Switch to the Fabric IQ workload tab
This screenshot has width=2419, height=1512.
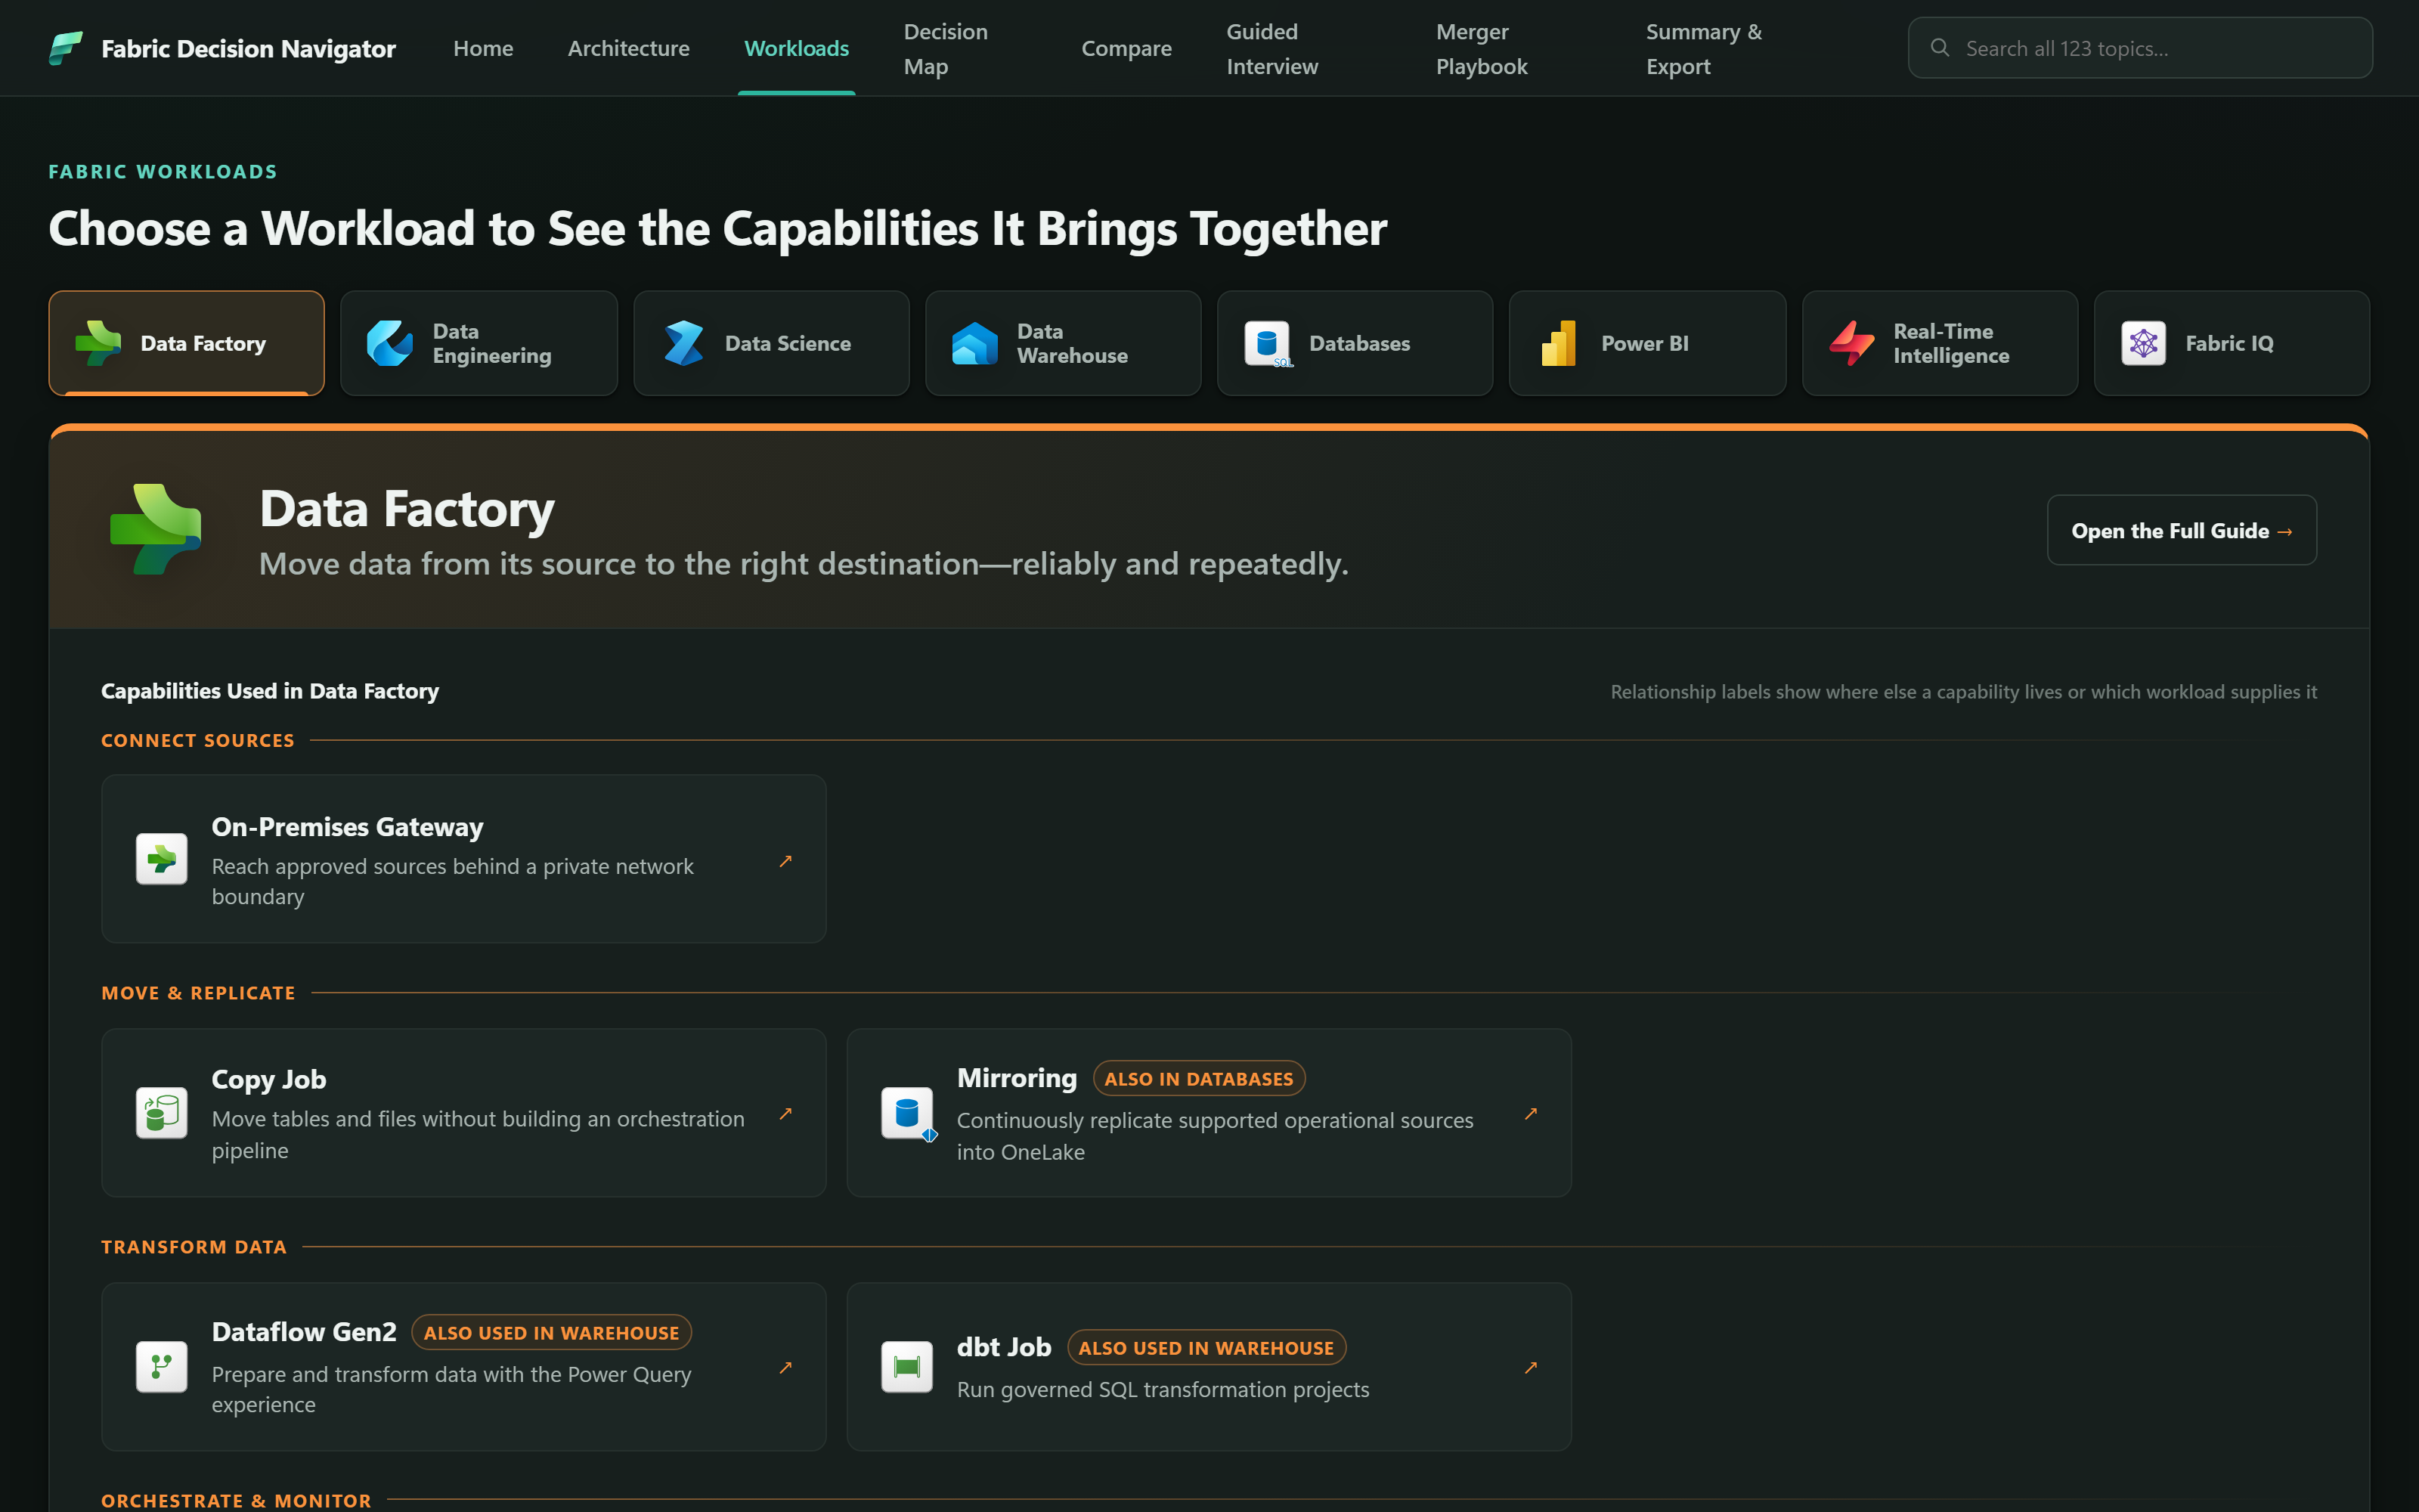pyautogui.click(x=2231, y=343)
